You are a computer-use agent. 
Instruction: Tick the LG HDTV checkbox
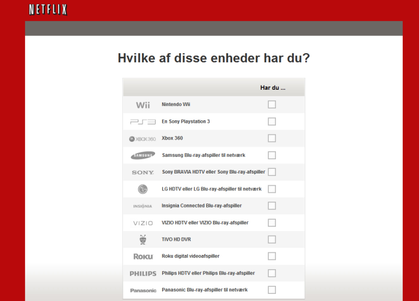click(272, 189)
